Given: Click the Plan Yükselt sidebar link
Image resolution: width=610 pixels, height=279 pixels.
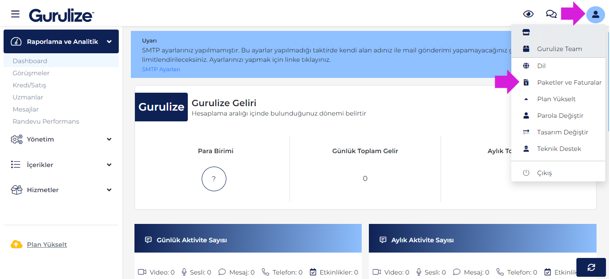Looking at the screenshot, I should pyautogui.click(x=47, y=245).
